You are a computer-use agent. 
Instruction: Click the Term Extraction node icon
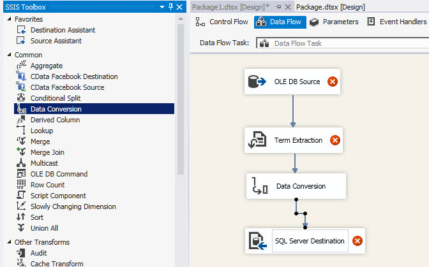257,140
